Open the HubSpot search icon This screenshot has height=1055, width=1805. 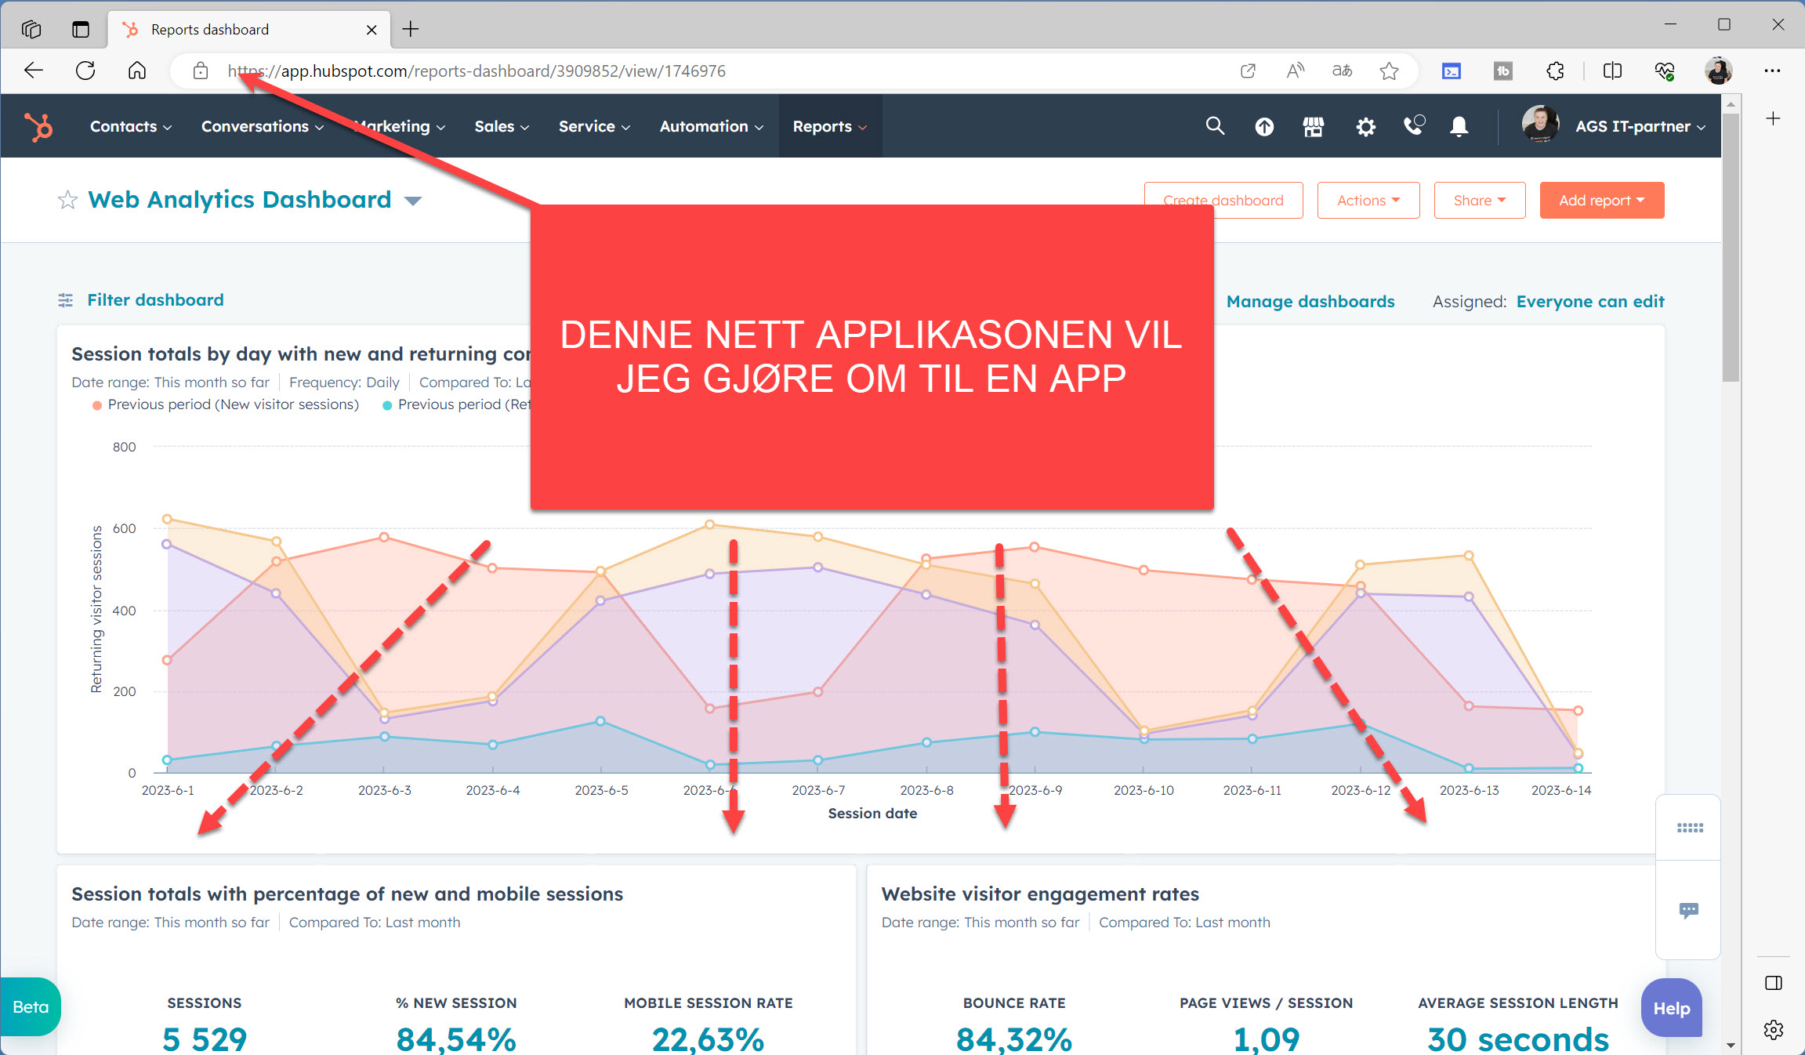tap(1215, 125)
